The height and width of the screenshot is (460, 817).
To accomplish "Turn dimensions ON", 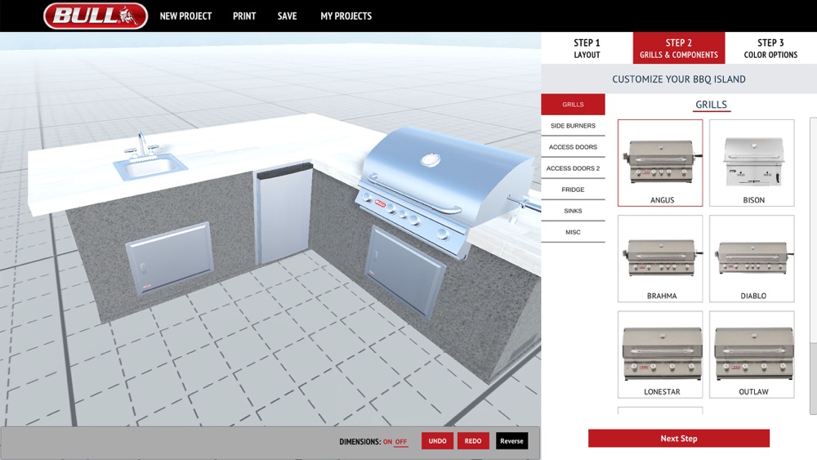I will [x=387, y=441].
